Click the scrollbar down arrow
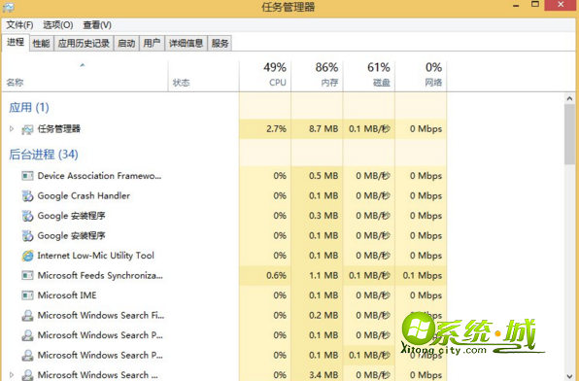The image size is (579, 381). pyautogui.click(x=569, y=376)
